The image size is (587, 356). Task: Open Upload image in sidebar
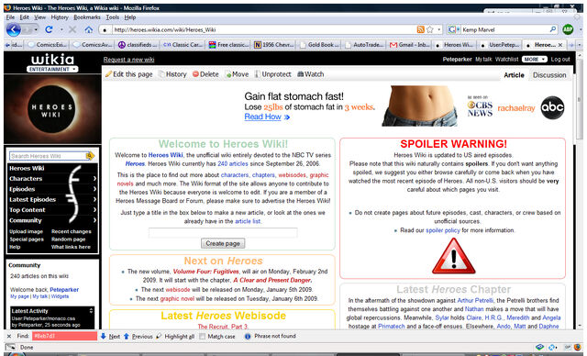pyautogui.click(x=26, y=231)
